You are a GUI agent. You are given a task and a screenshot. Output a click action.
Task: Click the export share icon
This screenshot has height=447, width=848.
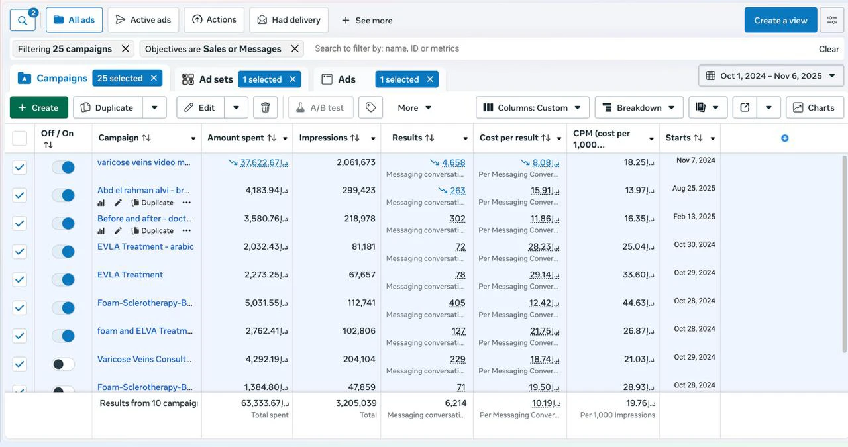click(x=745, y=107)
